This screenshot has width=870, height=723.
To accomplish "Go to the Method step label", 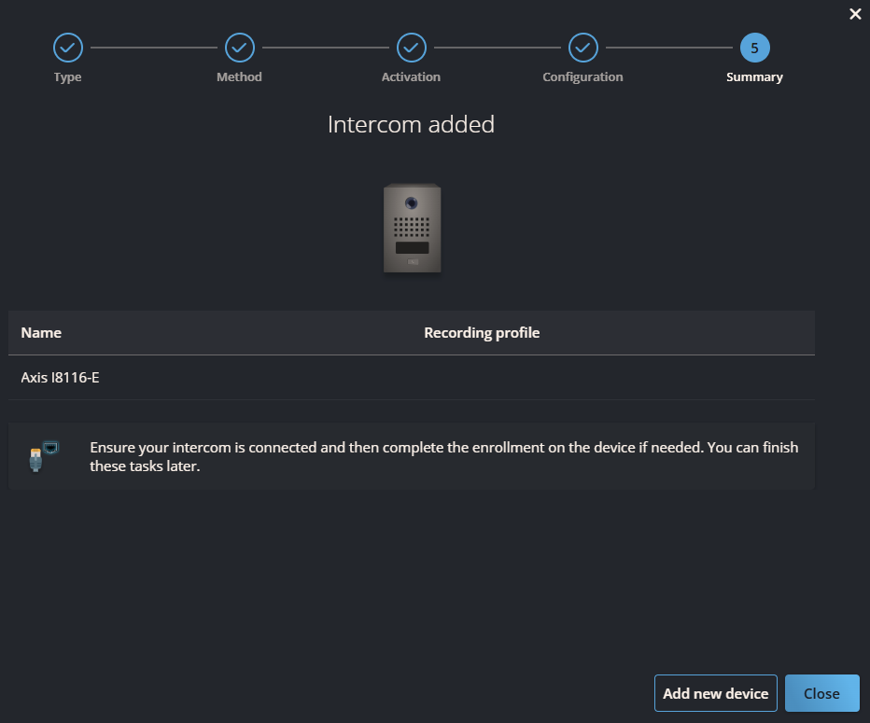I will (x=239, y=77).
